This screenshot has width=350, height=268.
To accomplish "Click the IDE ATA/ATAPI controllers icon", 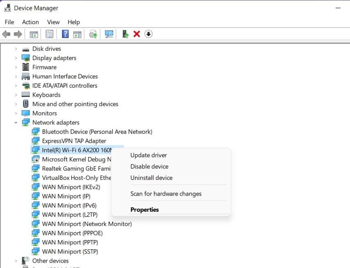I will [x=26, y=86].
